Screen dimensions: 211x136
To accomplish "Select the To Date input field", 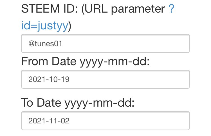I will [x=105, y=121].
